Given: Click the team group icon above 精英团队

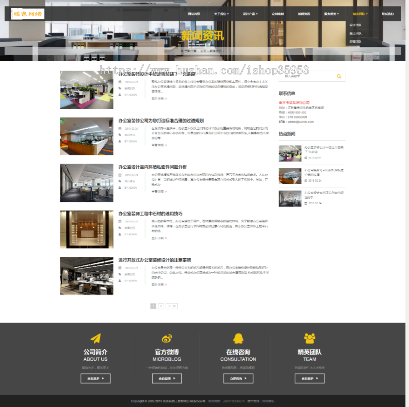Looking at the screenshot, I should [309, 338].
